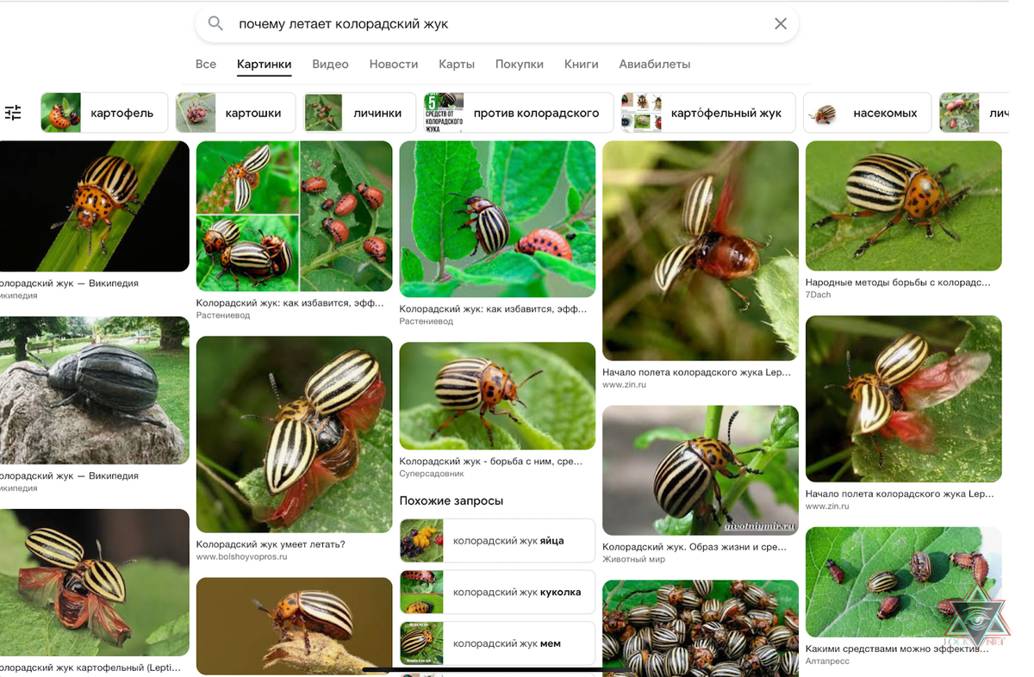This screenshot has width=1034, height=677.
Task: Click the search magnifier icon
Action: pyautogui.click(x=215, y=24)
